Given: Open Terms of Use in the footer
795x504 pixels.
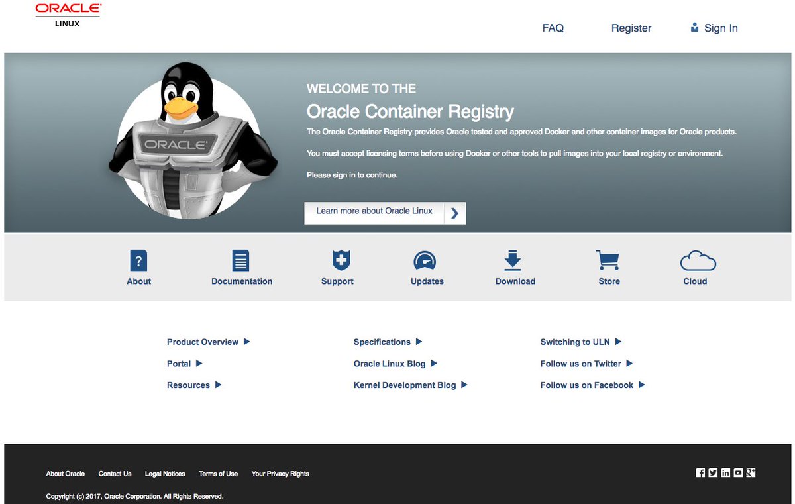Looking at the screenshot, I should (219, 474).
